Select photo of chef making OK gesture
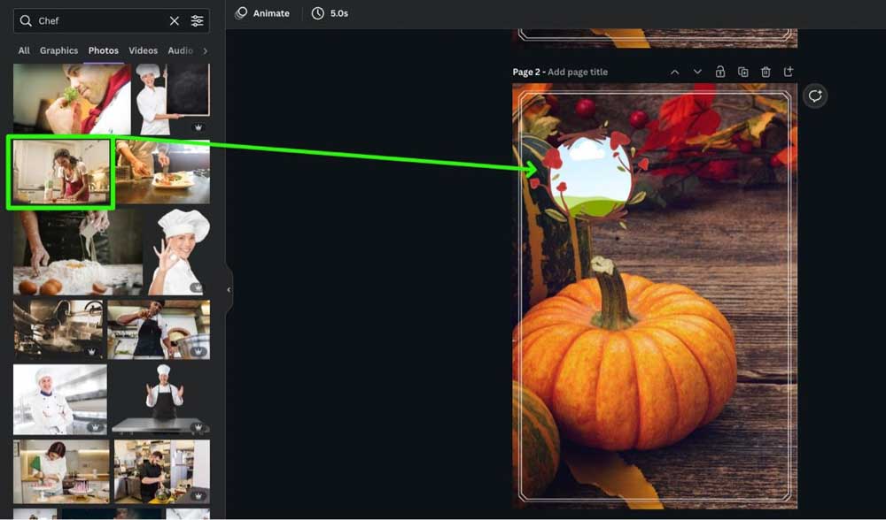This screenshot has height=520, width=886. (179, 253)
